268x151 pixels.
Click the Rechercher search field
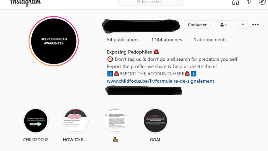pyautogui.click(x=151, y=2)
